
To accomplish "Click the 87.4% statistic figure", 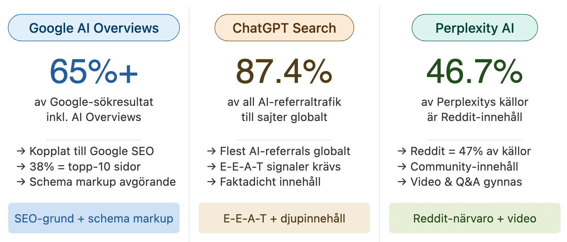I will tap(284, 71).
